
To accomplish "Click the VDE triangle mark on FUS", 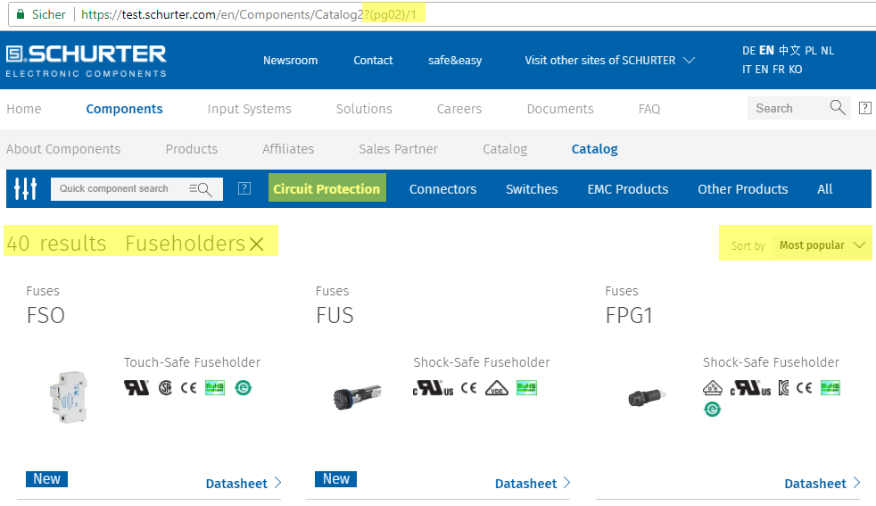I will pyautogui.click(x=497, y=387).
